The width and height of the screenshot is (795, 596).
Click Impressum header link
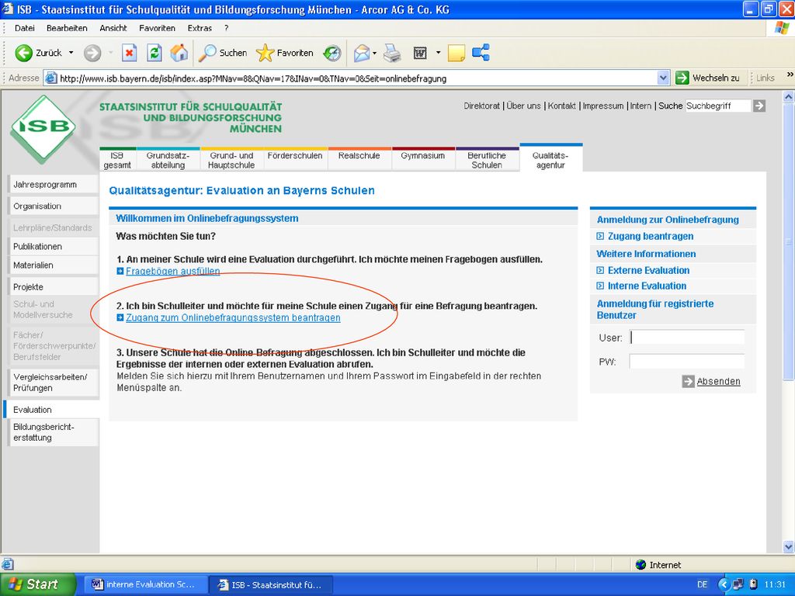[x=602, y=106]
